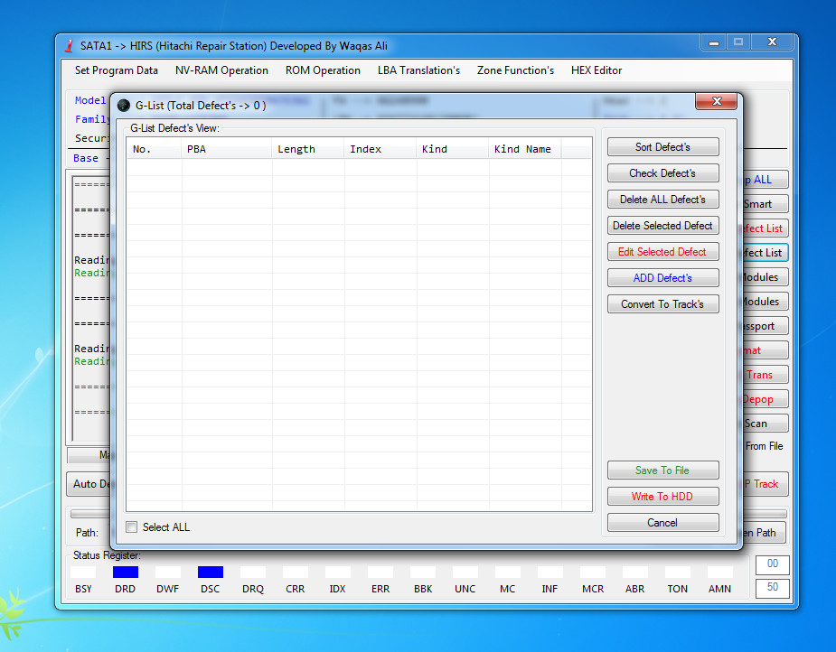Close the G-List dialog window
The width and height of the screenshot is (836, 652).
tap(716, 101)
